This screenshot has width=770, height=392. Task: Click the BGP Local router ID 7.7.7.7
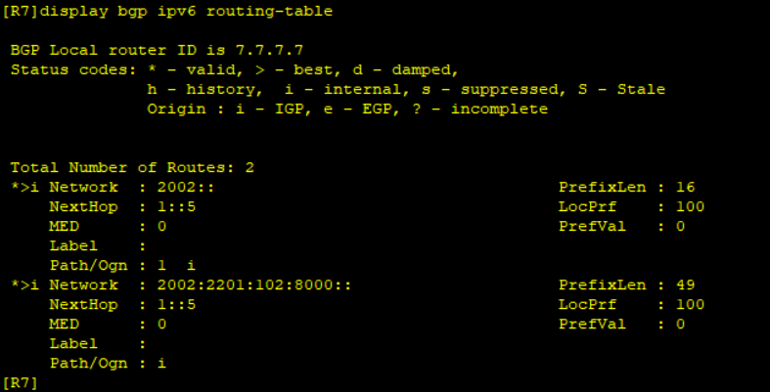pyautogui.click(x=157, y=50)
